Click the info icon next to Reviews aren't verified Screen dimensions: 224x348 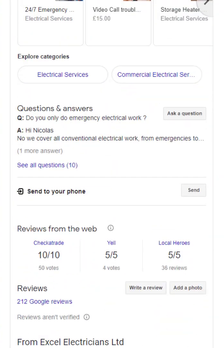(87, 317)
